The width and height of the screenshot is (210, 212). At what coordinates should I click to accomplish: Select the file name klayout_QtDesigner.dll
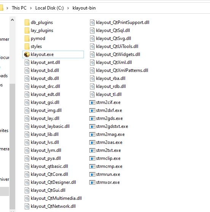53,182
